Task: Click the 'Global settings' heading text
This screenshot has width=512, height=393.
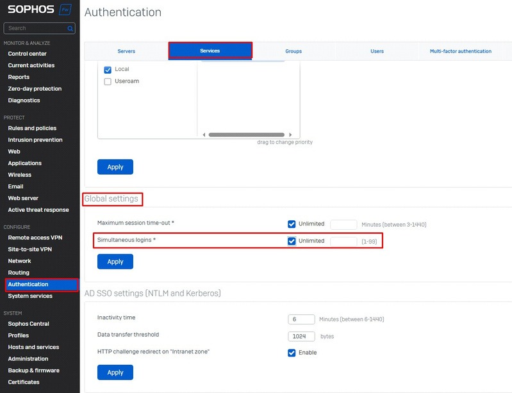Action: tap(111, 198)
